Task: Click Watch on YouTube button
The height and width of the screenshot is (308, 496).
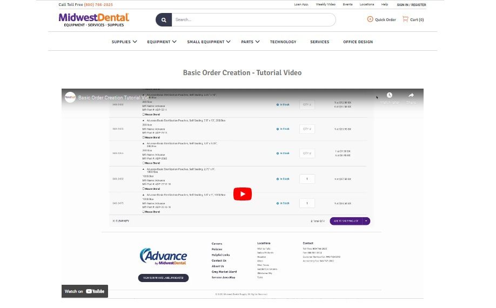Action: pos(85,291)
